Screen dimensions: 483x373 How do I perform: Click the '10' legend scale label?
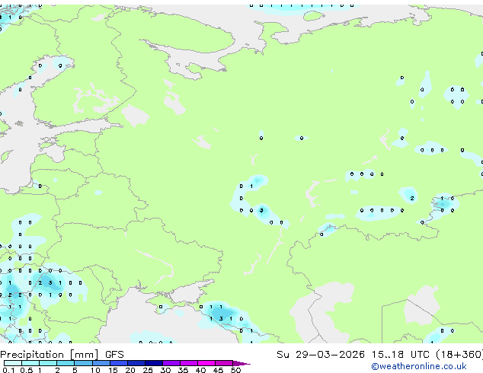[x=95, y=370]
